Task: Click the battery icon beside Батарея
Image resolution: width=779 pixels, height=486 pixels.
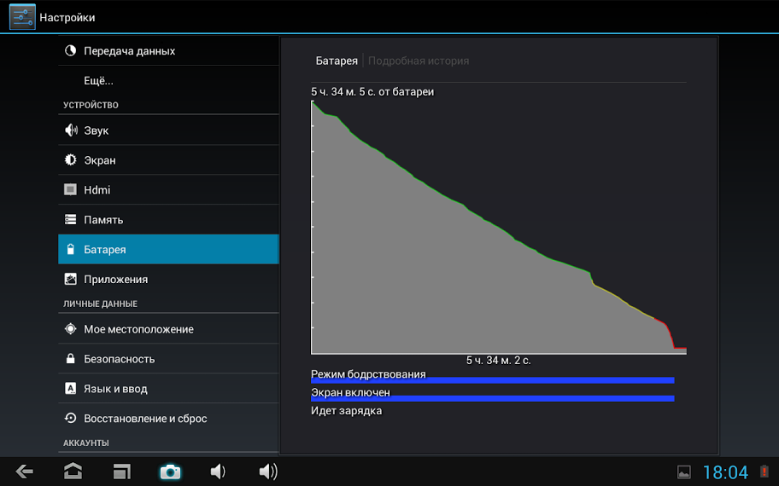Action: [x=71, y=249]
